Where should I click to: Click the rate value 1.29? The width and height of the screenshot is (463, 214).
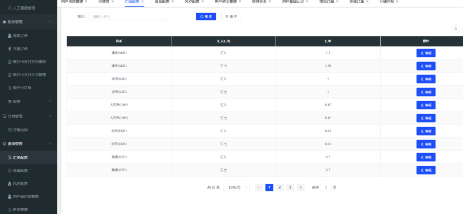coord(328,66)
